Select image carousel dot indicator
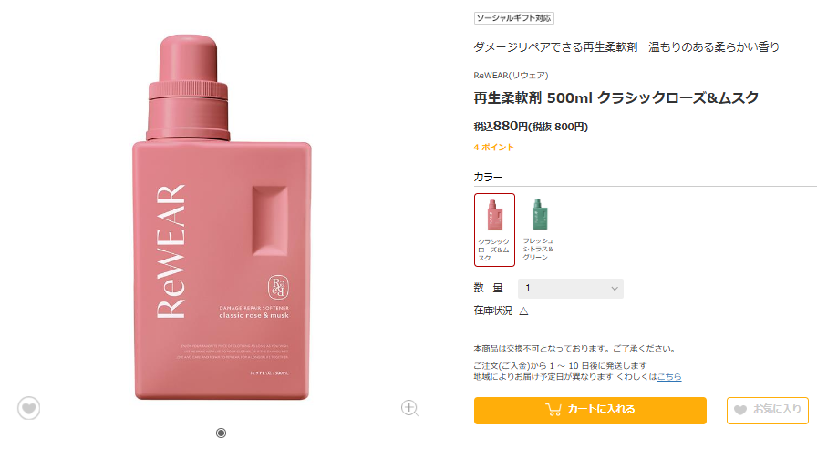817x449 pixels. coord(221,433)
